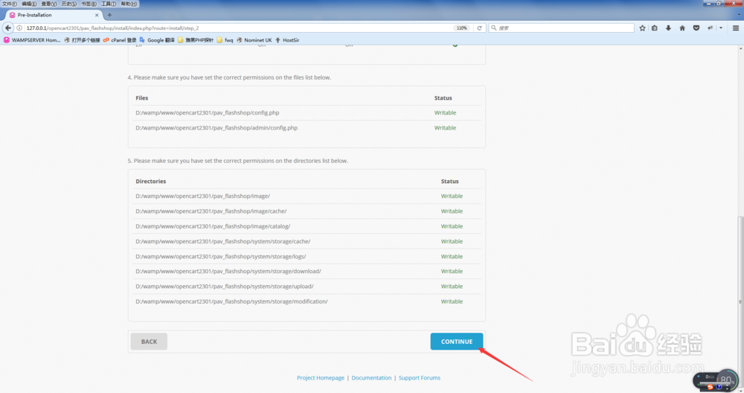This screenshot has width=744, height=393.
Task: Click the search magnifier icon
Action: (494, 28)
